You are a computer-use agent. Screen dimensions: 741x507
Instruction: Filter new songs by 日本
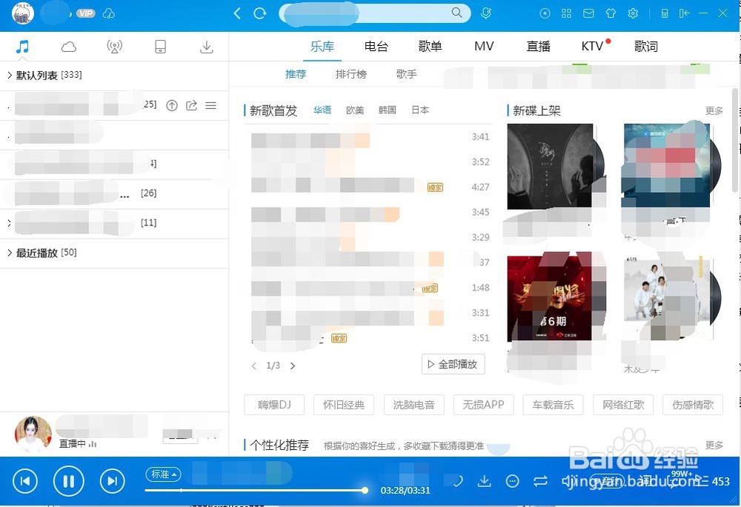pos(420,110)
